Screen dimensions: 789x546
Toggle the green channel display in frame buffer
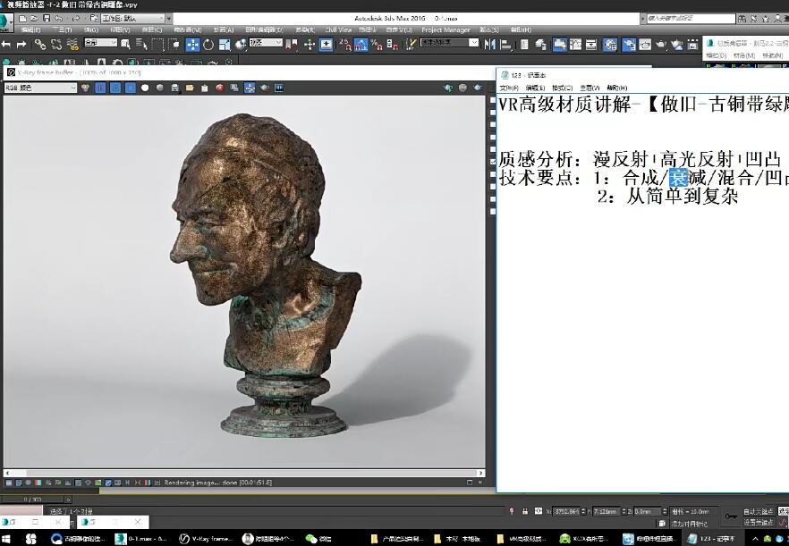coord(116,88)
